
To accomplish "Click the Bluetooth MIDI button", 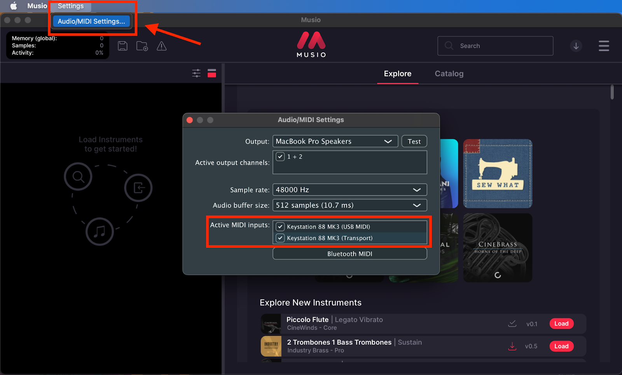I will (350, 254).
